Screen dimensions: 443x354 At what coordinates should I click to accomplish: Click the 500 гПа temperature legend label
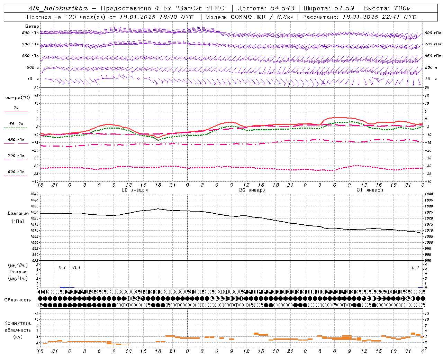click(x=16, y=172)
